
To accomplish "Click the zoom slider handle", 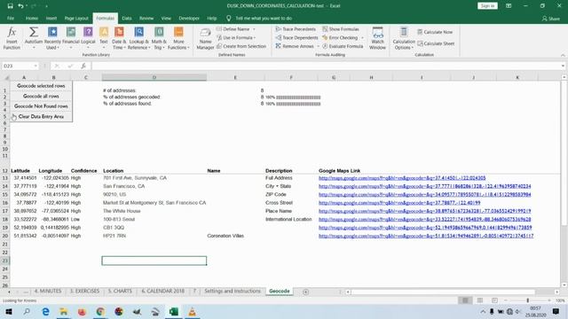I will point(527,300).
